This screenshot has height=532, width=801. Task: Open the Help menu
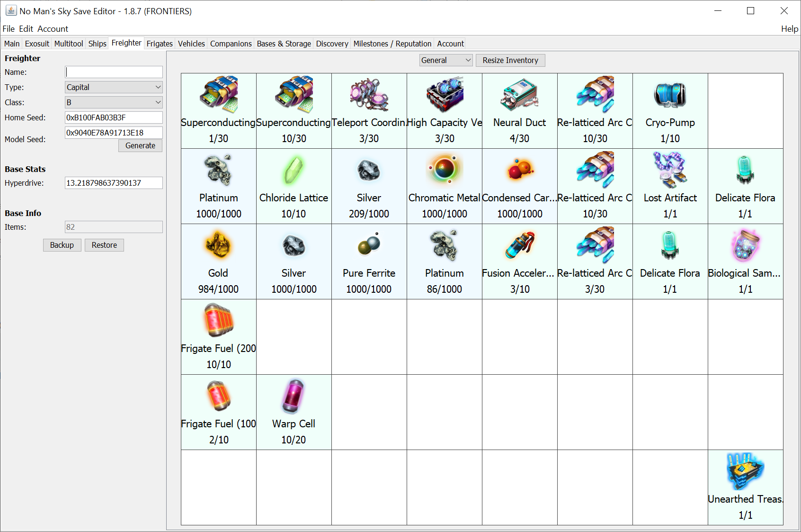(x=789, y=29)
